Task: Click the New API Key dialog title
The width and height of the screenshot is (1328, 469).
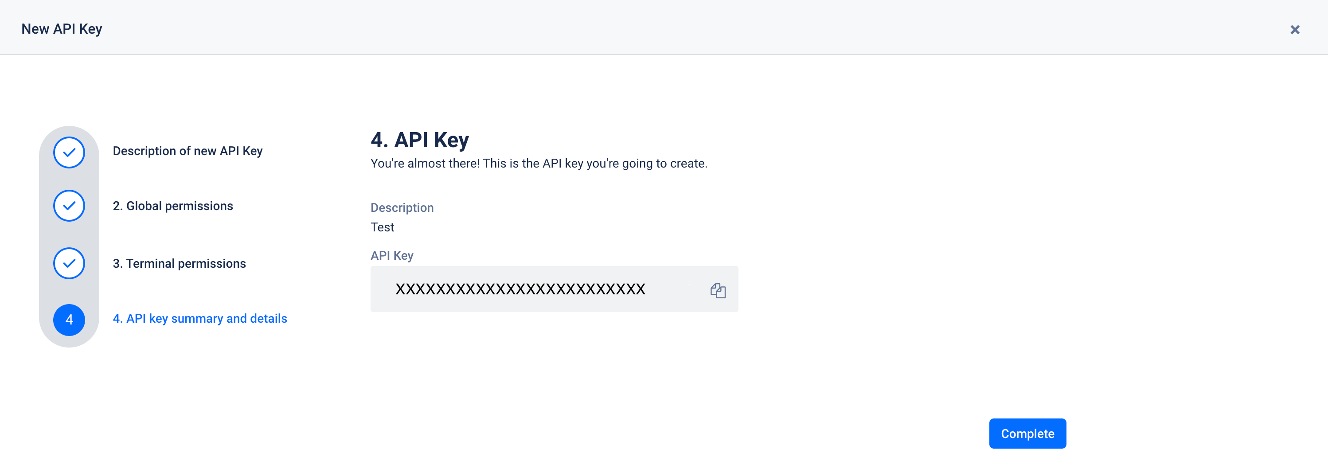Action: 62,29
